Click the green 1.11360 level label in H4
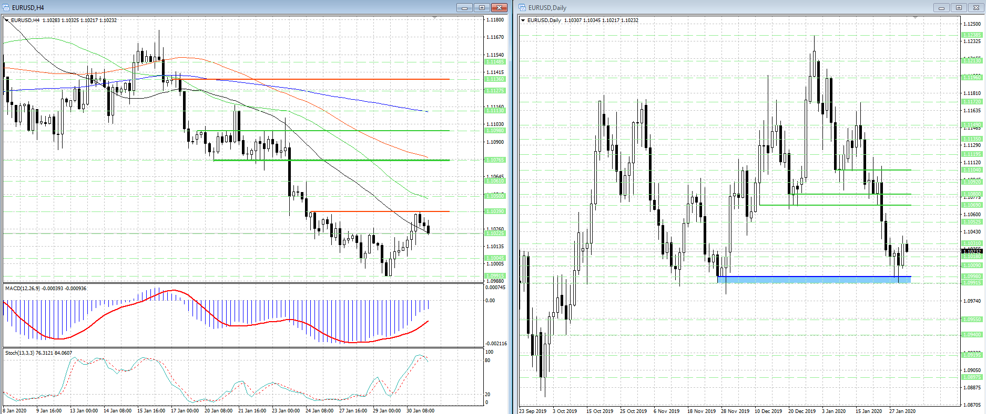This screenshot has width=986, height=414. (x=495, y=79)
